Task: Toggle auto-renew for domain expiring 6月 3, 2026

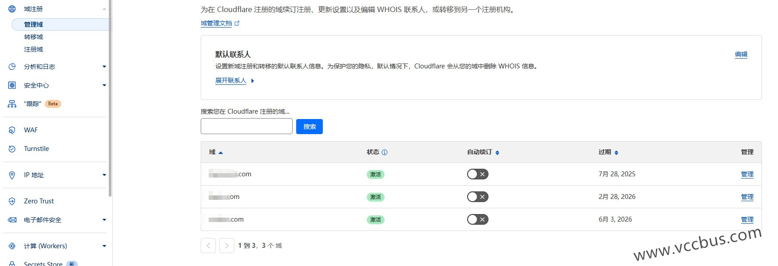Action: 478,219
